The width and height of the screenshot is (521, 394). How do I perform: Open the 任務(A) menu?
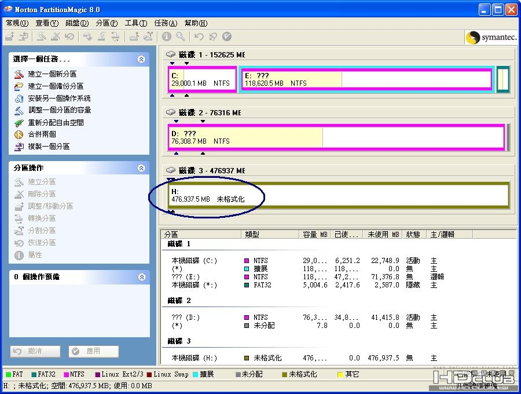click(x=166, y=23)
